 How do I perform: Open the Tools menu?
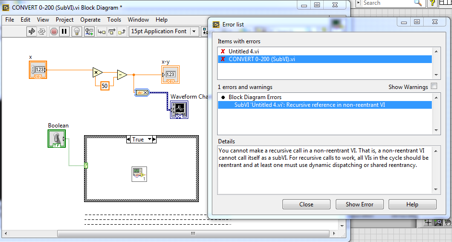[x=114, y=20]
